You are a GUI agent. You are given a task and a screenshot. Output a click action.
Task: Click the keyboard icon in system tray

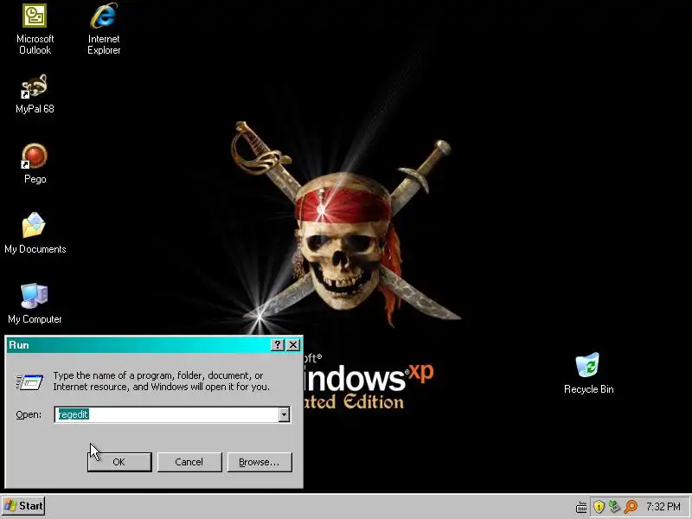(581, 507)
